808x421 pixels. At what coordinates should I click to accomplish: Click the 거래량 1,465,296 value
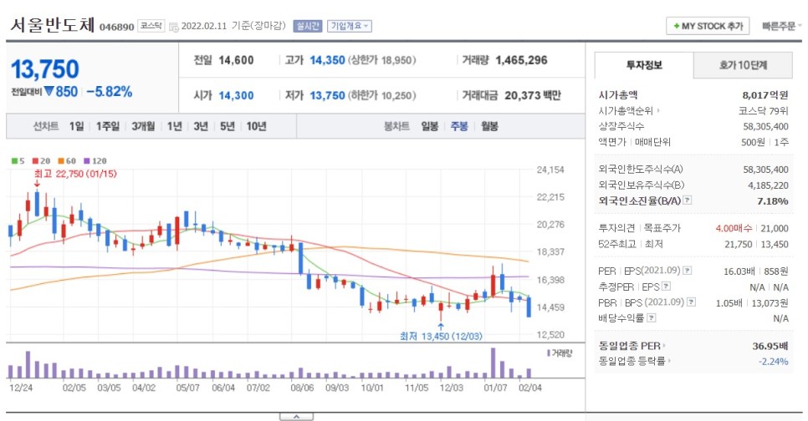pyautogui.click(x=521, y=60)
